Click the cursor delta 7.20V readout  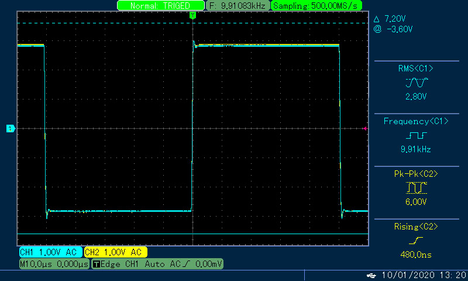[390, 19]
